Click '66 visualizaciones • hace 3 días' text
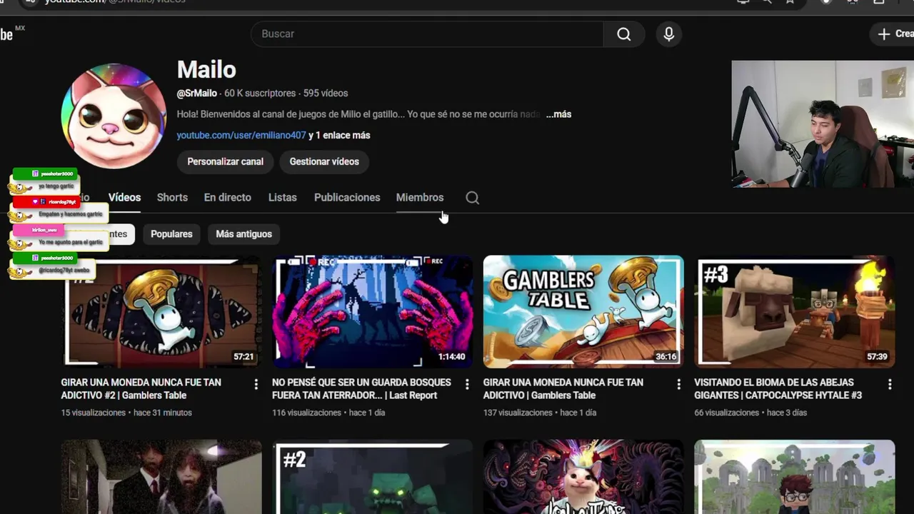The image size is (914, 514). 750,413
